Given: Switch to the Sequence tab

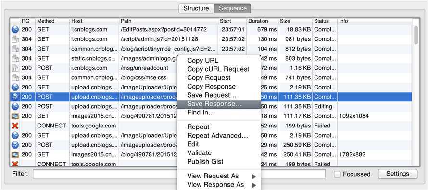Looking at the screenshot, I should coord(232,8).
